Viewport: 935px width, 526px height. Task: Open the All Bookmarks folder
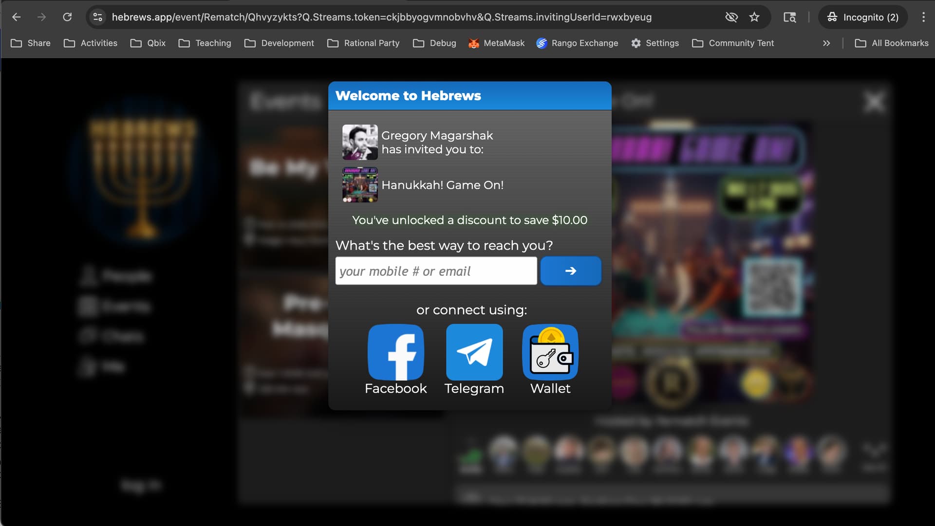click(x=892, y=43)
